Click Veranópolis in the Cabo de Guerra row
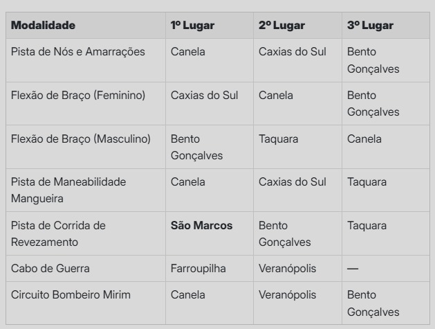The image size is (435, 329). [288, 269]
